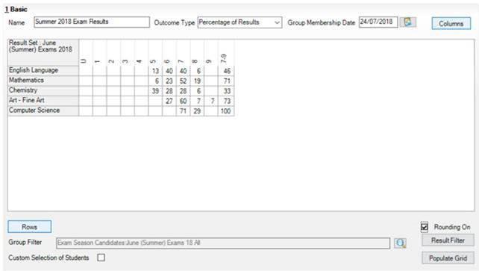This screenshot has height=271, width=479.
Task: Click Mathematics grade 6 cell showing 23
Action: [x=169, y=81]
